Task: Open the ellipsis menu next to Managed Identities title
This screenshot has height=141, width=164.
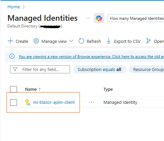Action: [x=88, y=18]
